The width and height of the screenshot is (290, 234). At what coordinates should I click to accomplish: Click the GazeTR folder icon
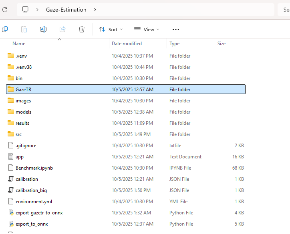click(11, 89)
